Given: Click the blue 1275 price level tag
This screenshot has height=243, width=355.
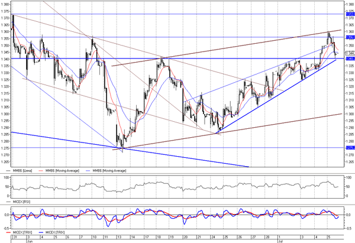Looking at the screenshot, I should tap(350, 148).
